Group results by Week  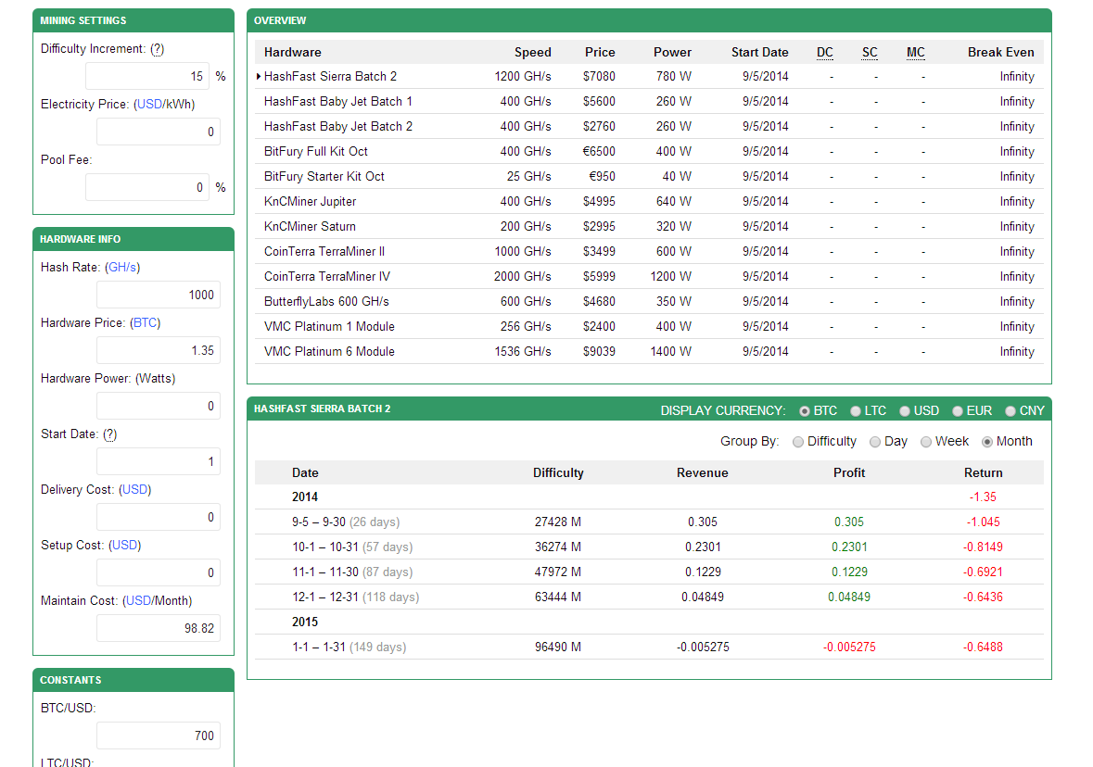click(x=926, y=442)
